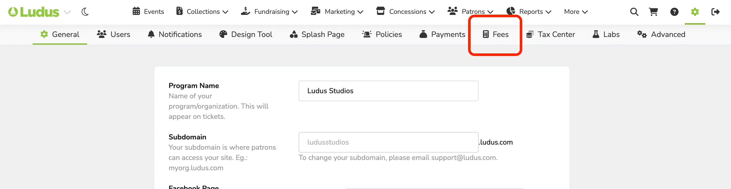Click the Concessions store icon
The image size is (731, 189).
click(380, 11)
